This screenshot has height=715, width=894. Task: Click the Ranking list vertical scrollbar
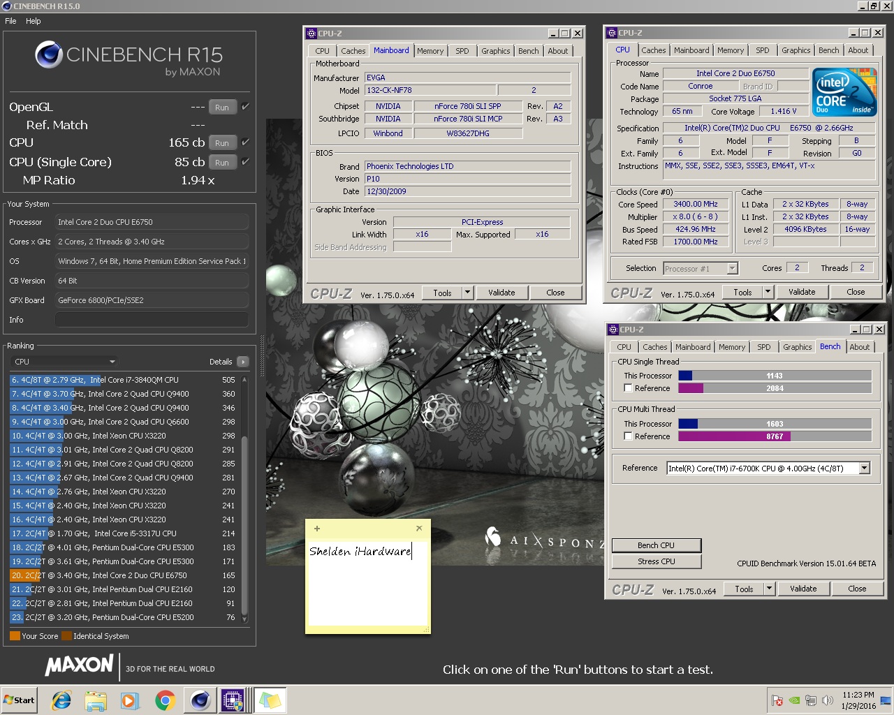click(x=244, y=499)
